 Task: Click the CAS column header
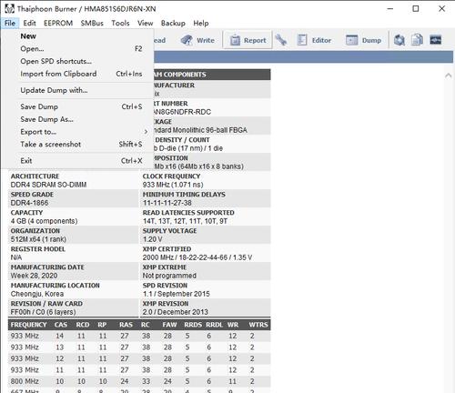point(61,325)
